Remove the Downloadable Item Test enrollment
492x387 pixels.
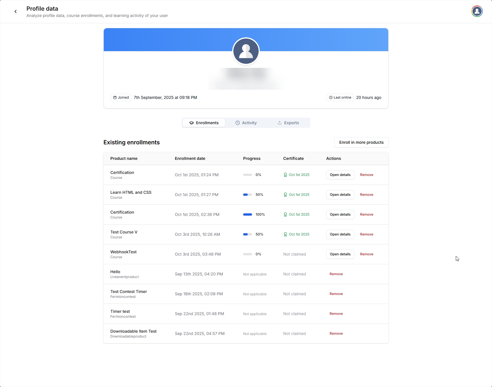[336, 334]
